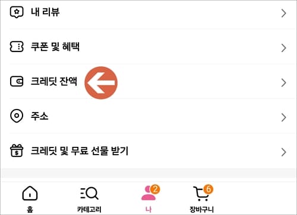Screen dimensions: 297x215
Task: Tap the 내 리뷰 star speech-bubble icon
Action: click(x=17, y=12)
